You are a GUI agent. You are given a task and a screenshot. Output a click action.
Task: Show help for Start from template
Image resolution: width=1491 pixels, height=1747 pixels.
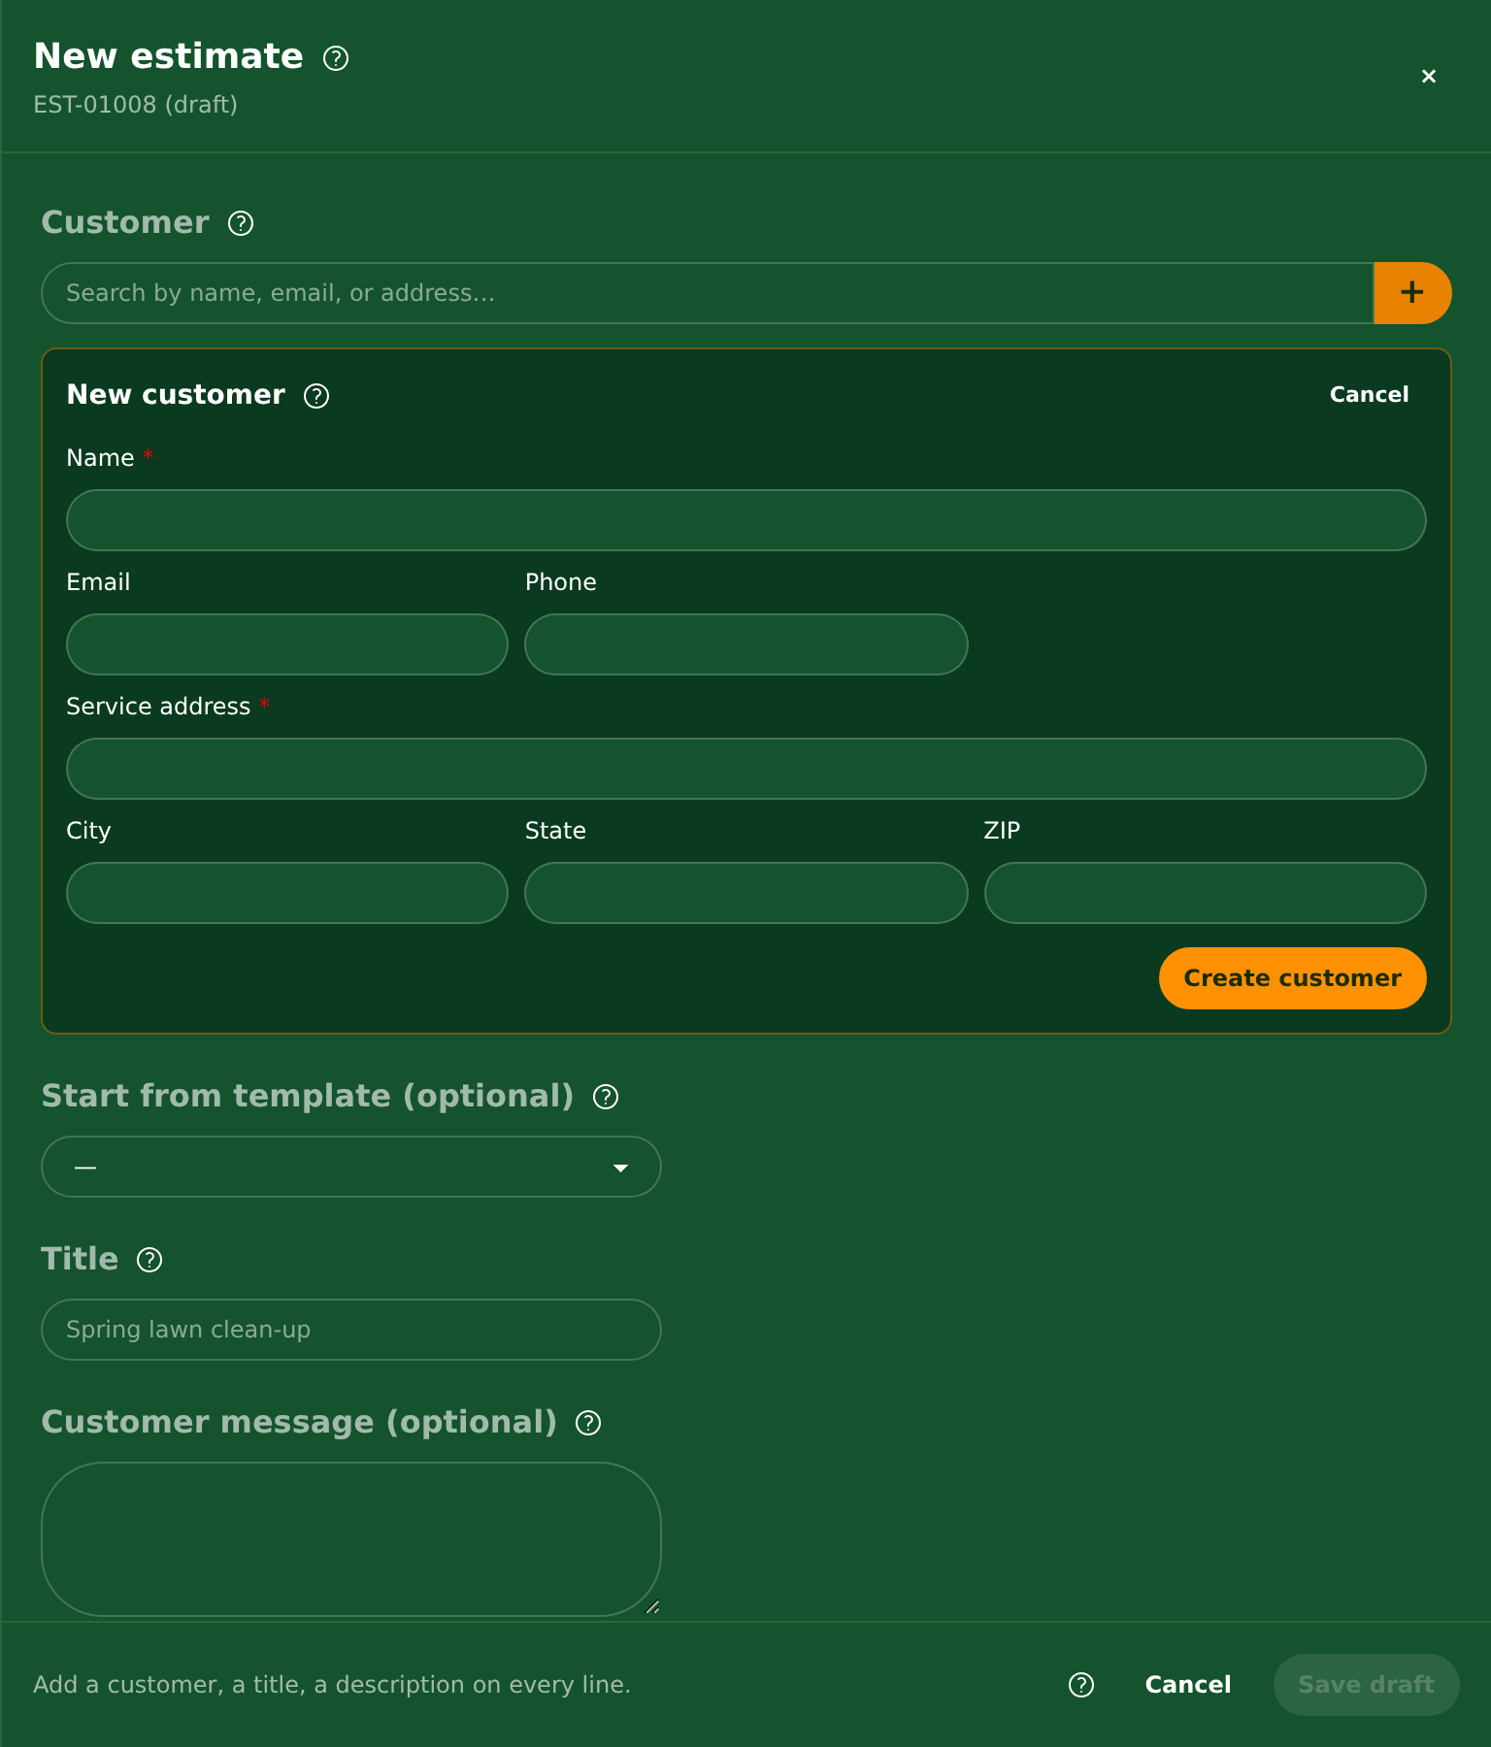[x=606, y=1097]
